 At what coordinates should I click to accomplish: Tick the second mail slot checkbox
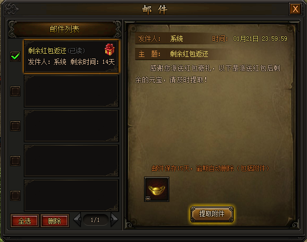point(15,91)
